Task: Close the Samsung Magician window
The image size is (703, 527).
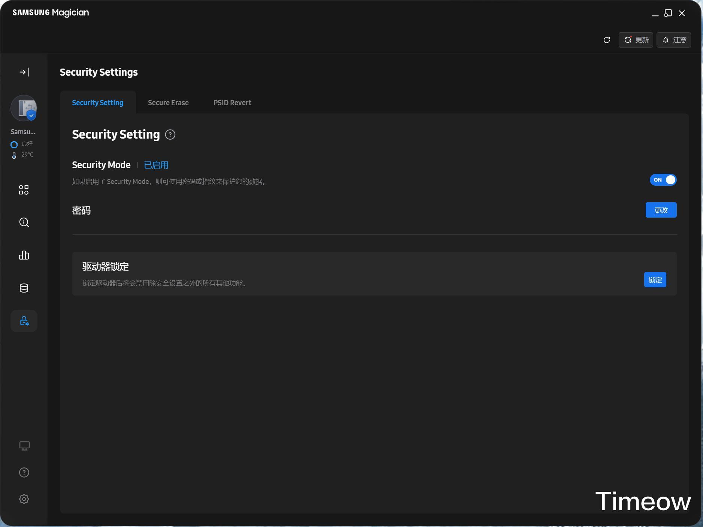Action: (682, 13)
